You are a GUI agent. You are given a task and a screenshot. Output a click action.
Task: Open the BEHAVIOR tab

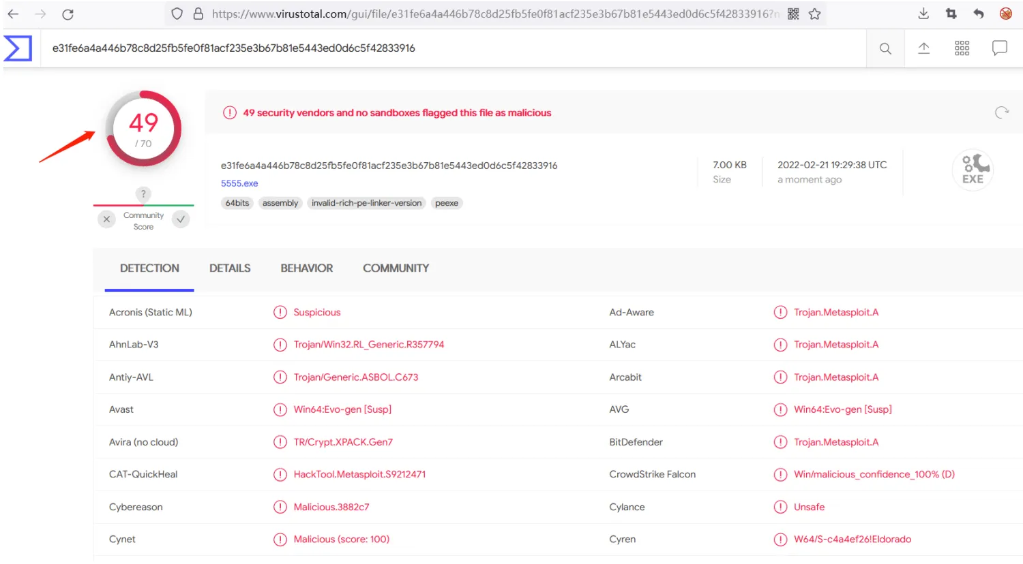click(307, 268)
